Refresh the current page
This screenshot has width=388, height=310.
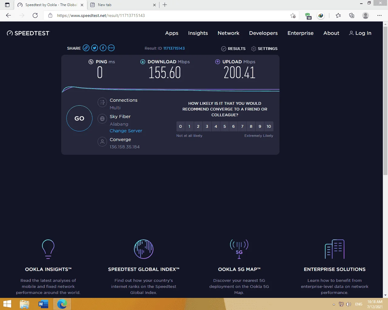pyautogui.click(x=35, y=15)
